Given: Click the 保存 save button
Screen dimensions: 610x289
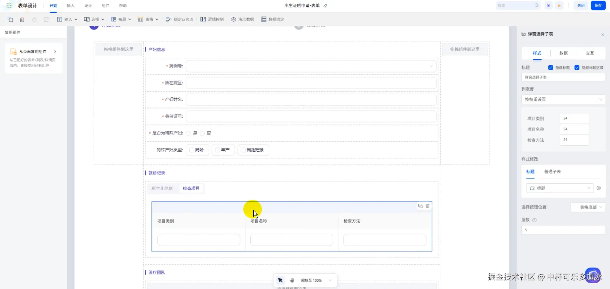Looking at the screenshot, I should (598, 5).
